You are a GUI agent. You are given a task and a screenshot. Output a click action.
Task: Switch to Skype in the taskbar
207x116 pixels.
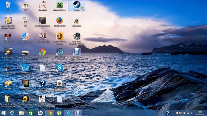tap(68, 113)
